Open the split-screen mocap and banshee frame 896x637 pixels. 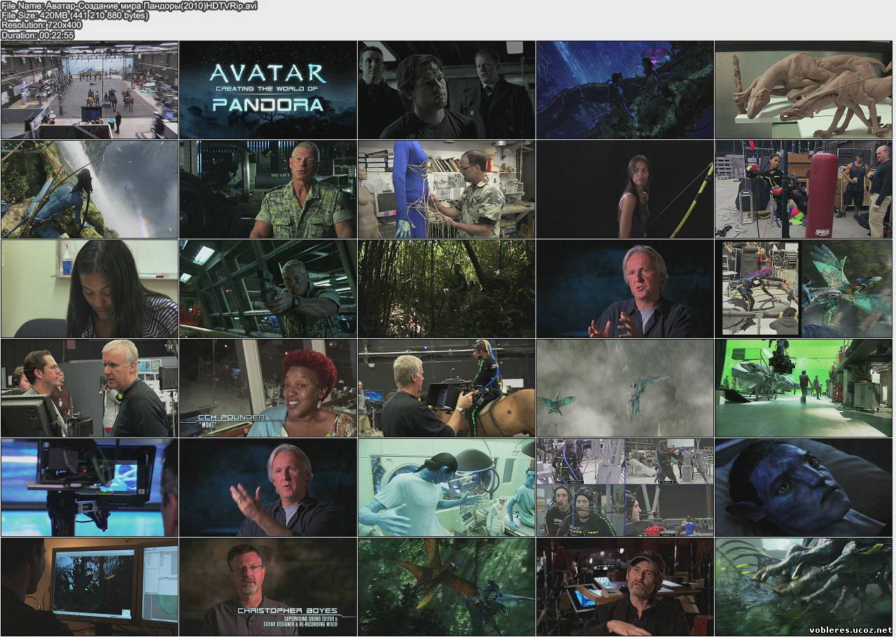click(x=804, y=288)
